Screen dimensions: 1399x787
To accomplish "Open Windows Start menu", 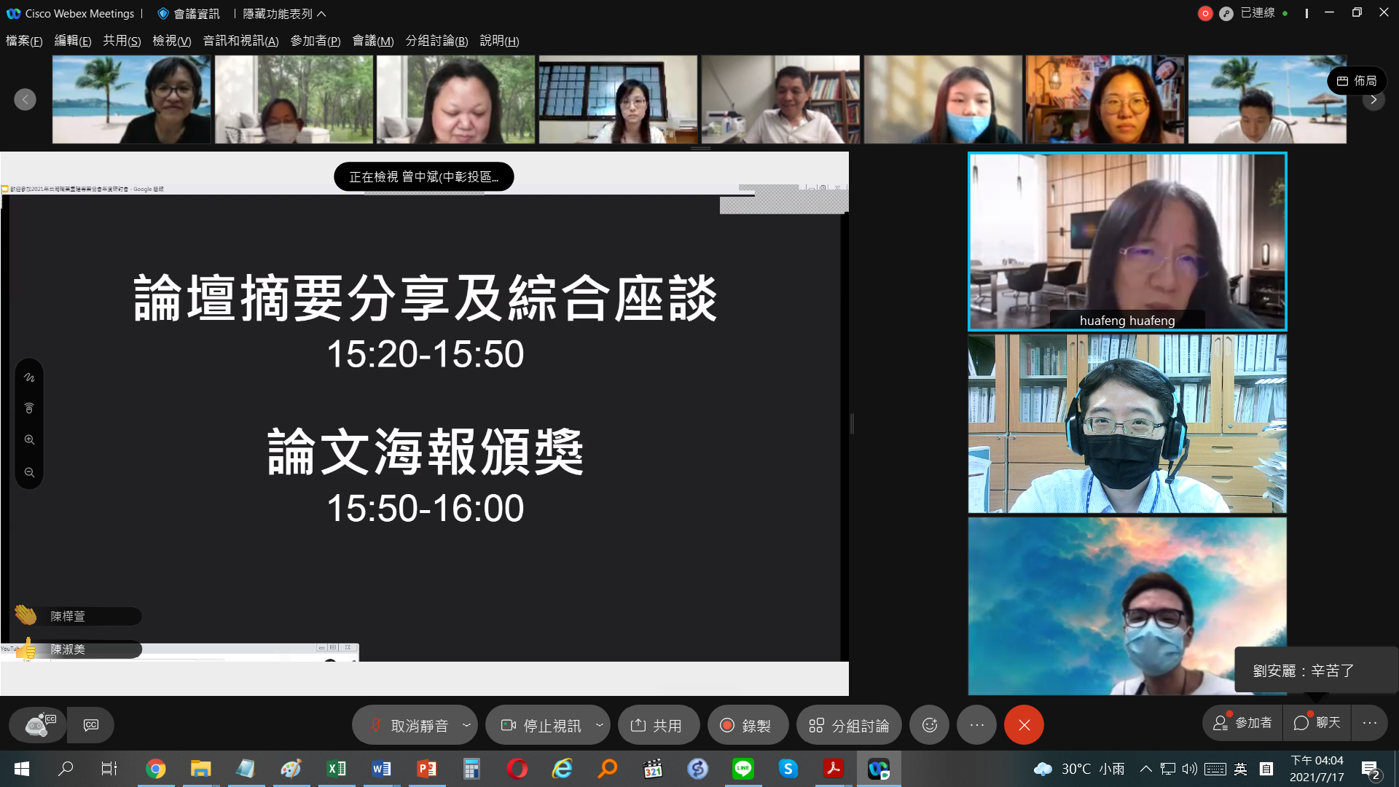I will point(22,769).
